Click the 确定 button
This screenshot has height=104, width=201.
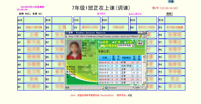click(x=140, y=43)
